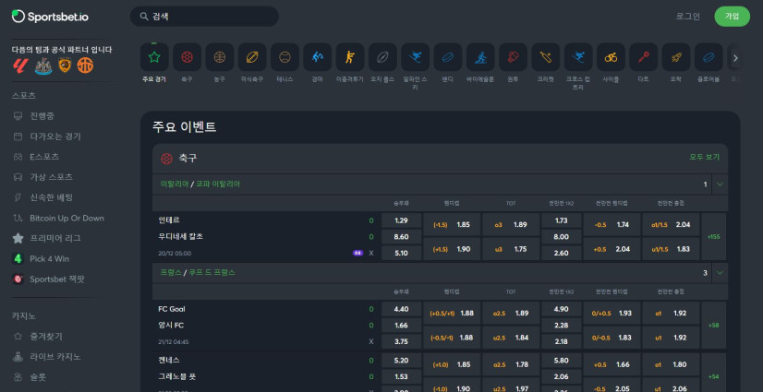Select the 축구 soccer ball icon in sports bar
The height and width of the screenshot is (392, 763).
[187, 57]
